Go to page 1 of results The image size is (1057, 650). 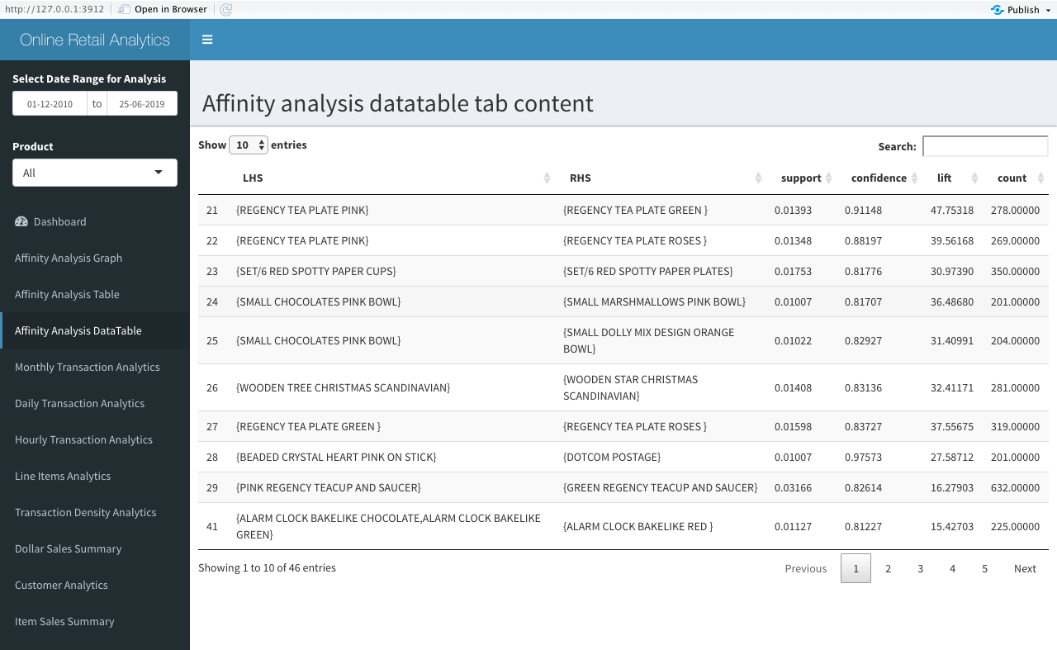pyautogui.click(x=856, y=568)
